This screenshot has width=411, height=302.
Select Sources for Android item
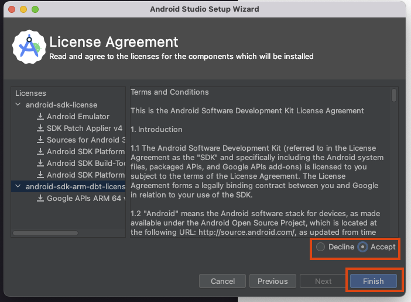click(86, 140)
